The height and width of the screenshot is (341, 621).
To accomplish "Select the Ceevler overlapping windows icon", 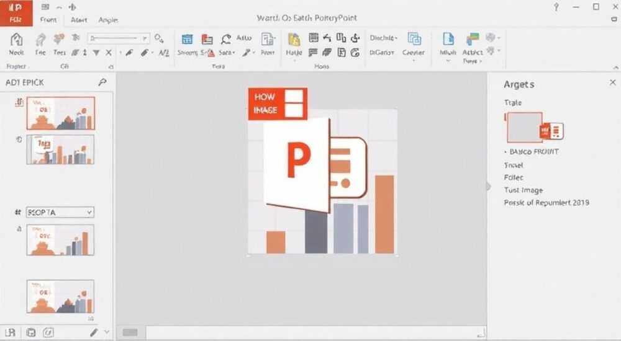I will (414, 39).
